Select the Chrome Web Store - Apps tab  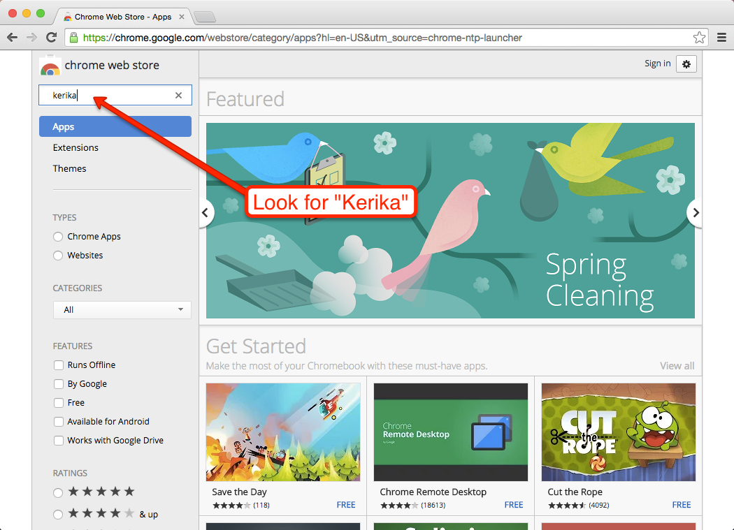(x=122, y=17)
